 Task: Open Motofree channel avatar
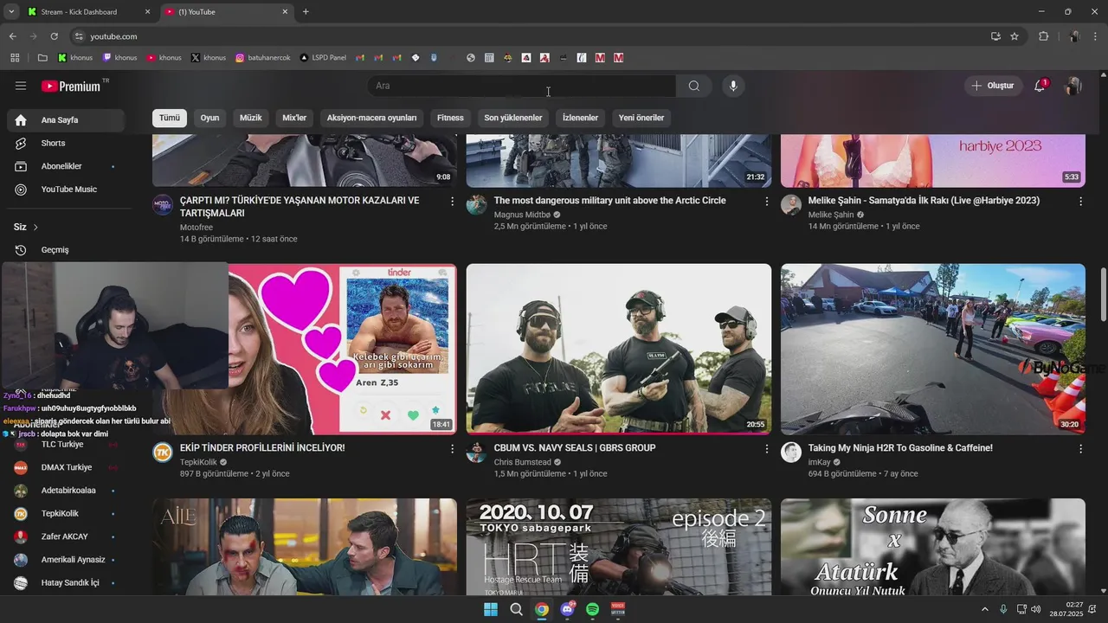(x=163, y=205)
